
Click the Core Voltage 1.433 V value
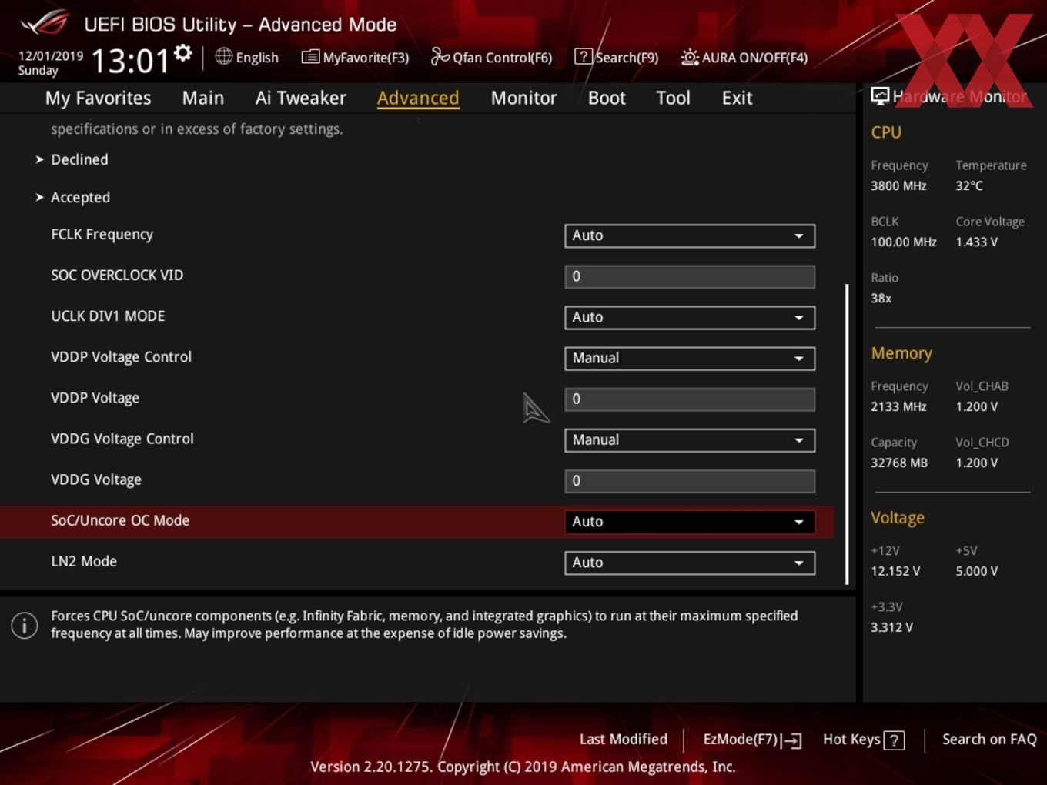coord(976,242)
